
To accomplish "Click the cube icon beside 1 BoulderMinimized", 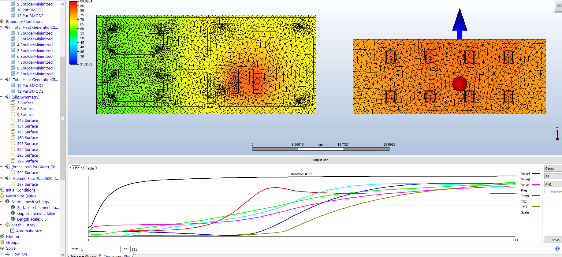I will [13, 33].
